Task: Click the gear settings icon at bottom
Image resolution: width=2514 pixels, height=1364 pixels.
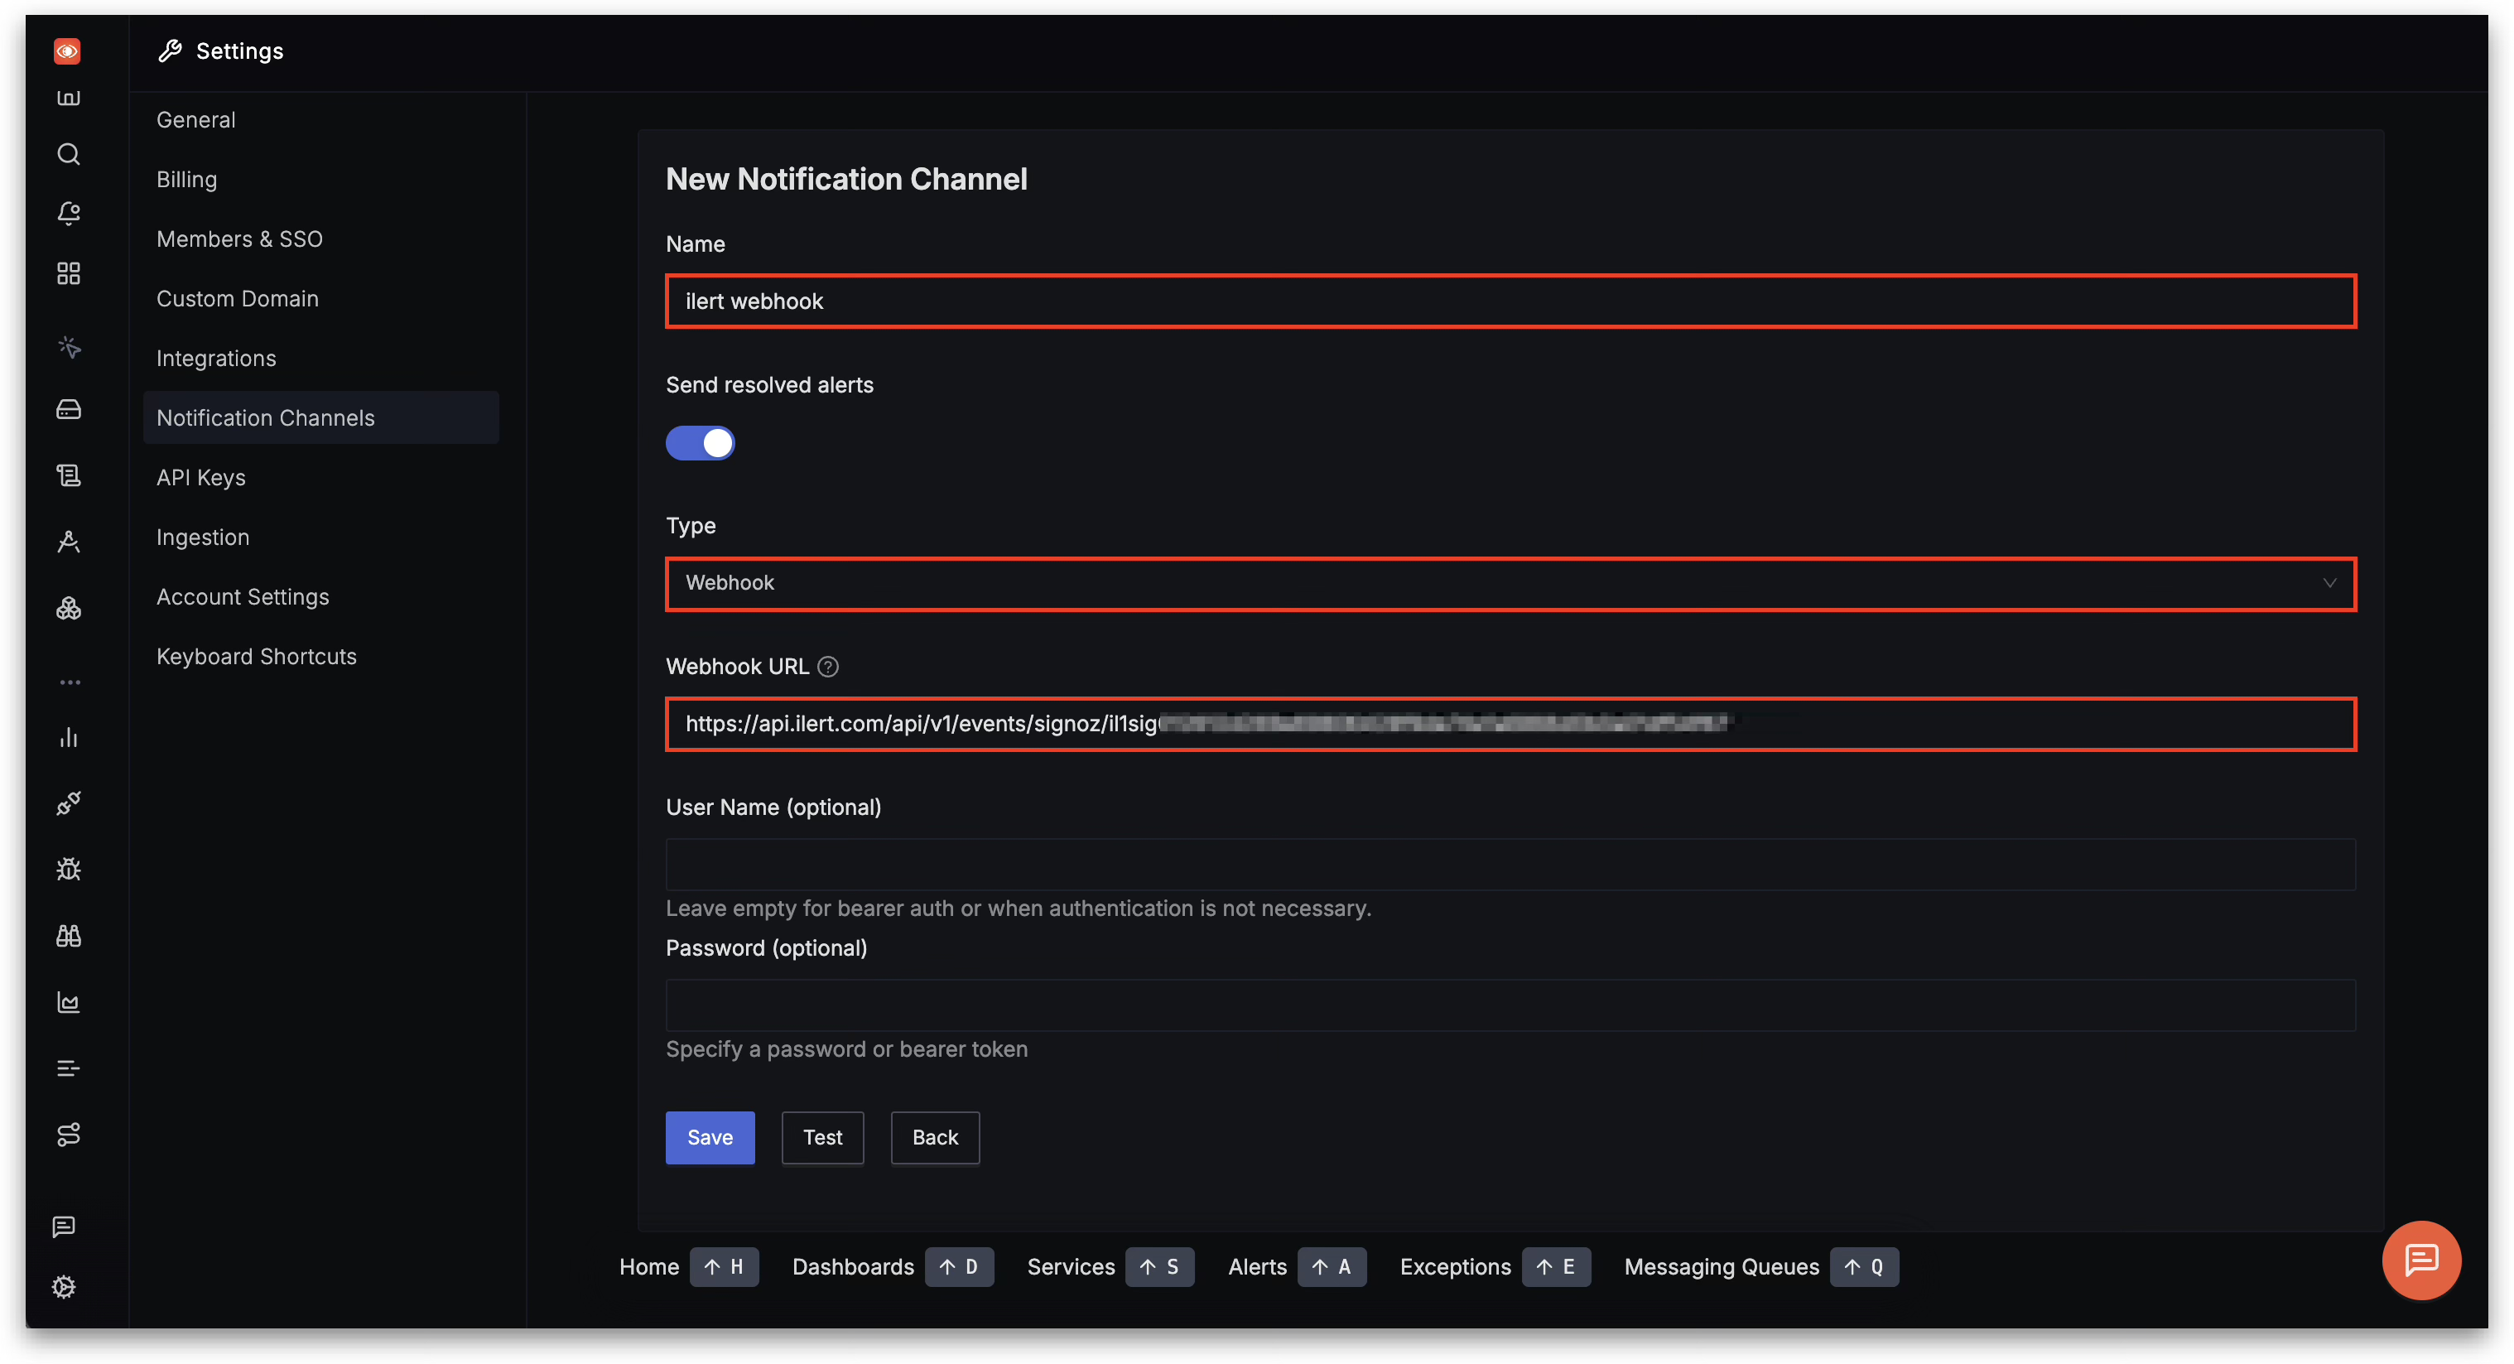Action: (65, 1287)
